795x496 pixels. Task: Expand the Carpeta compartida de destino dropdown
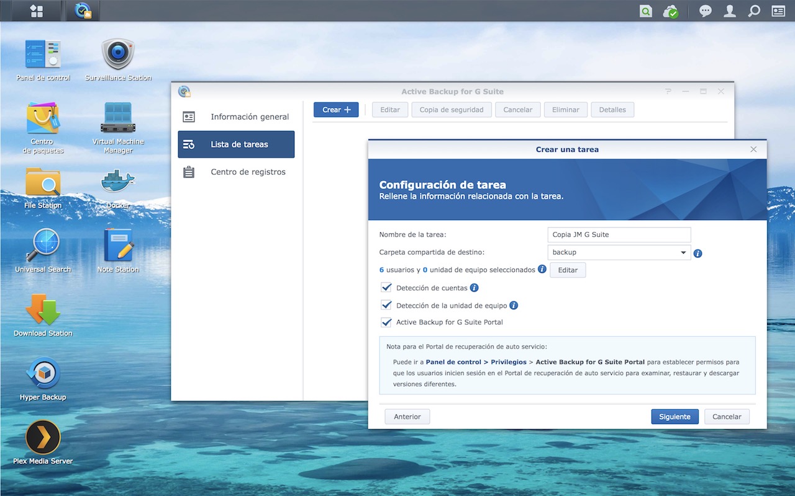coord(683,252)
